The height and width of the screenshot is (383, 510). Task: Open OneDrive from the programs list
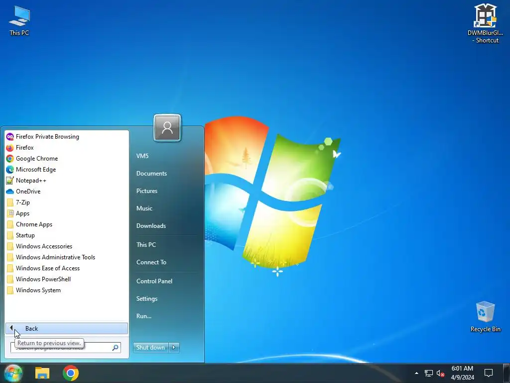[x=67, y=191]
